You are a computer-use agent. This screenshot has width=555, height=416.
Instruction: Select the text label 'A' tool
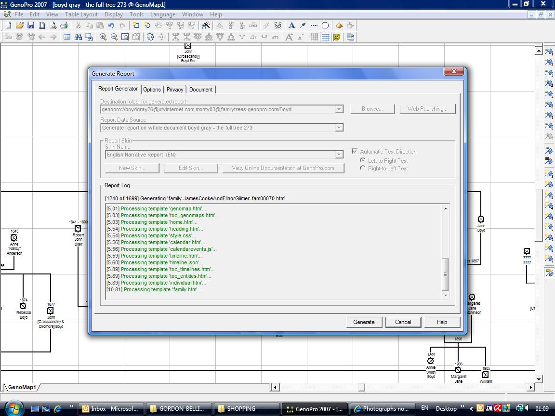[x=291, y=26]
